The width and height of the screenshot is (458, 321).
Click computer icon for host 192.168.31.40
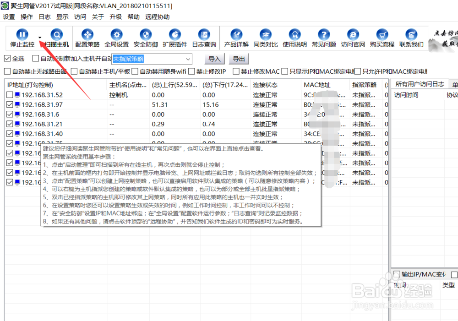click(17, 133)
